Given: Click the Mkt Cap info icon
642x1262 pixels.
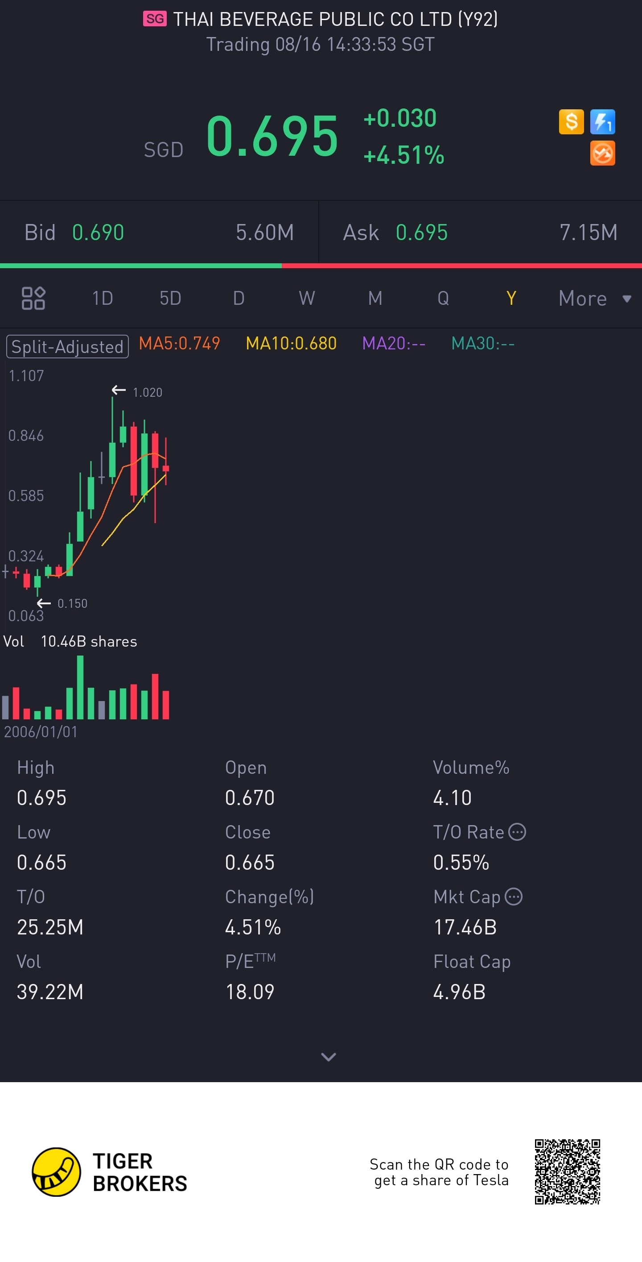Looking at the screenshot, I should [x=513, y=897].
